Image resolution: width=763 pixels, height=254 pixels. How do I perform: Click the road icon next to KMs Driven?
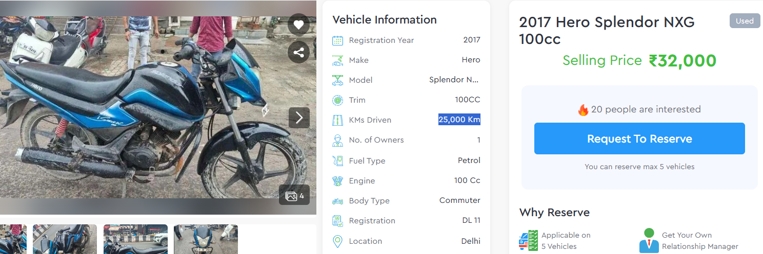(337, 120)
